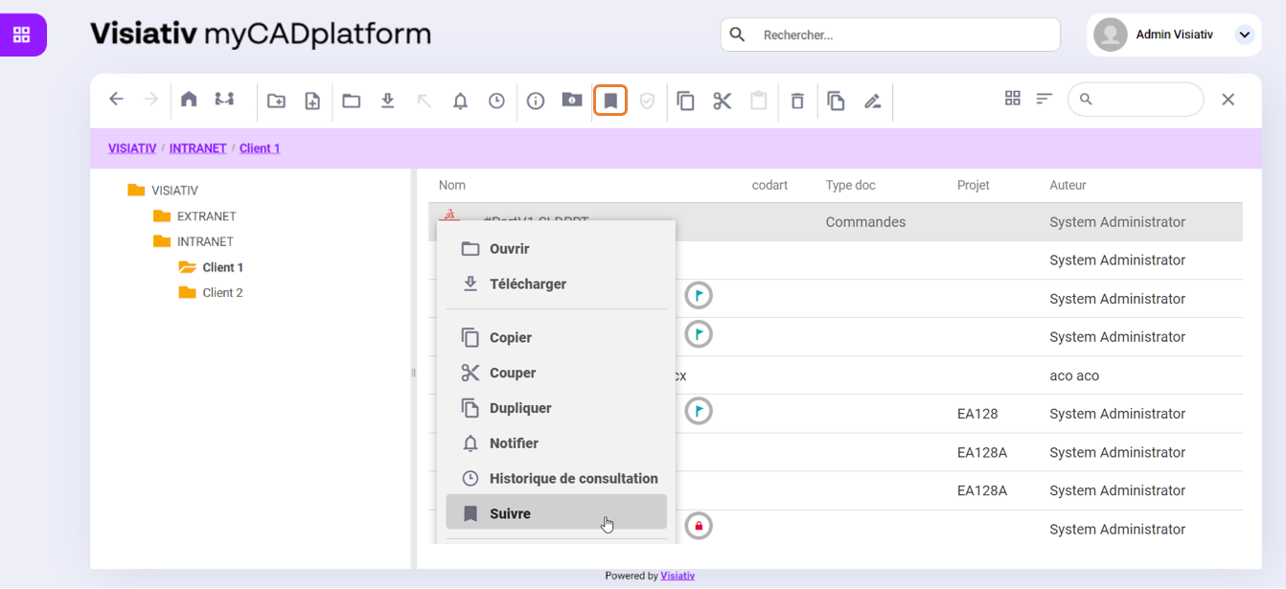Open the Visiativ link in footer
Viewport: 1286px width, 589px height.
[677, 576]
